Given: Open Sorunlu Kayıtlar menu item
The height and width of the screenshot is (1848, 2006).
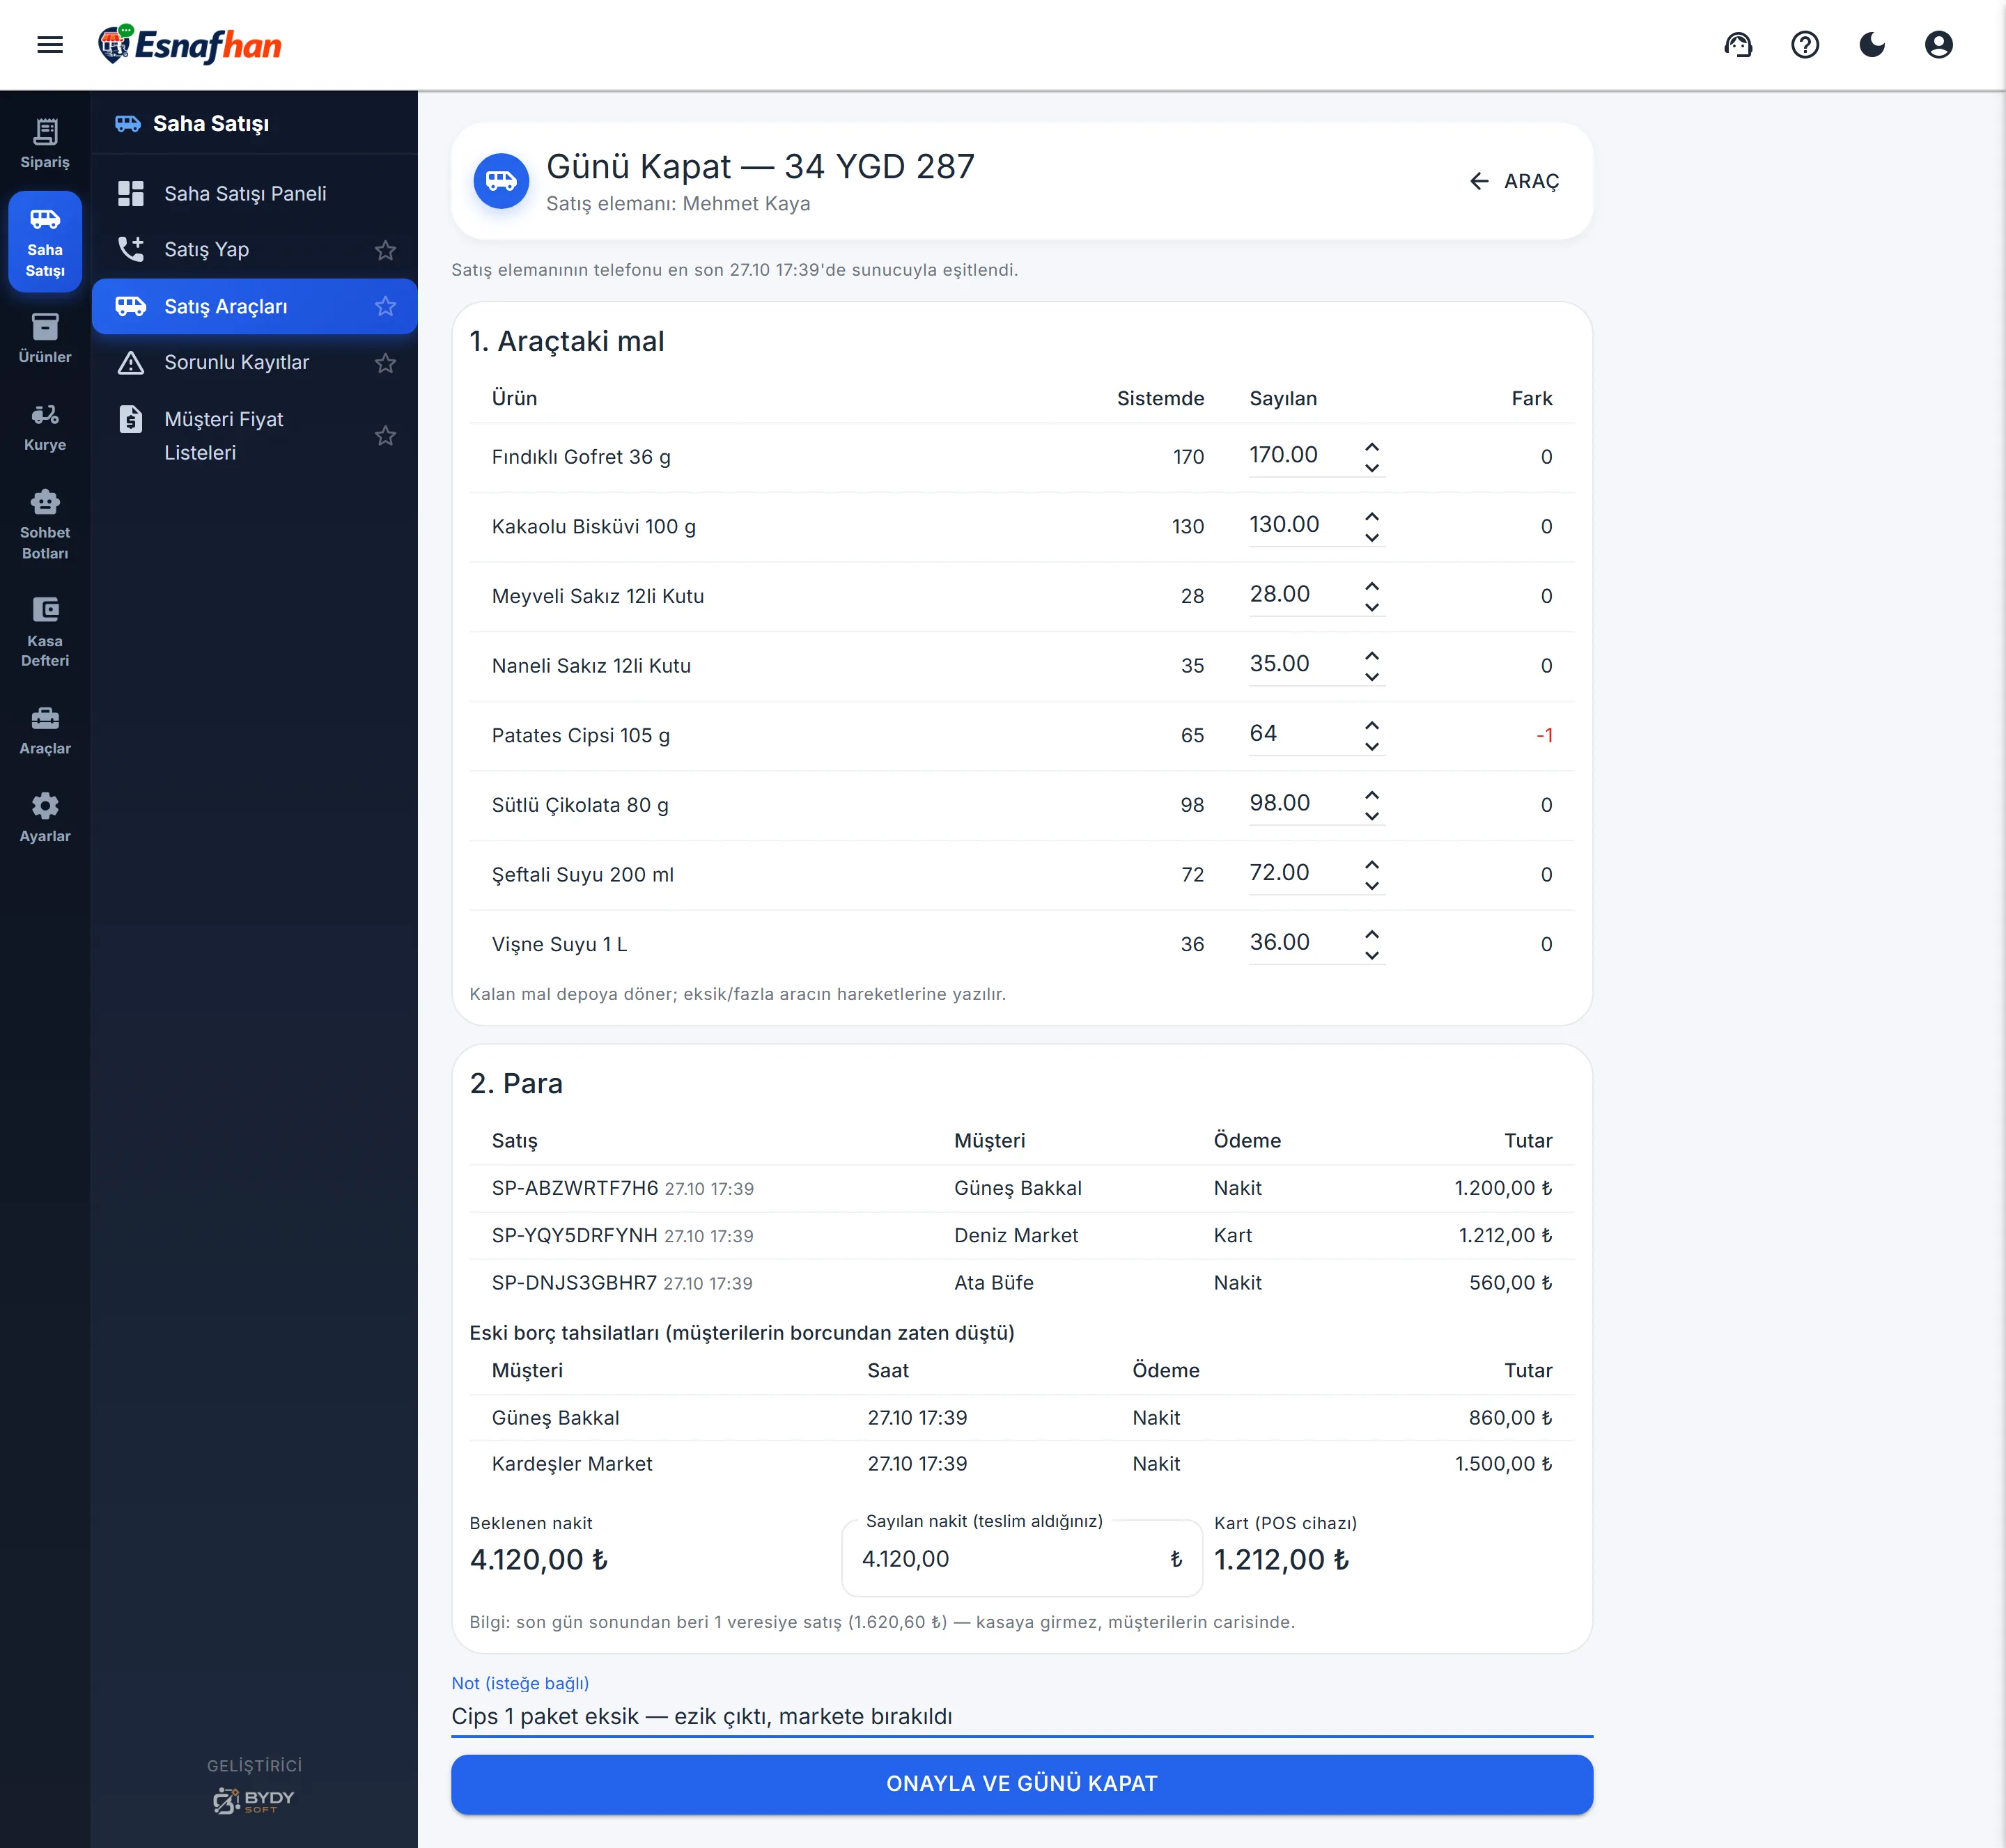Looking at the screenshot, I should click(254, 362).
